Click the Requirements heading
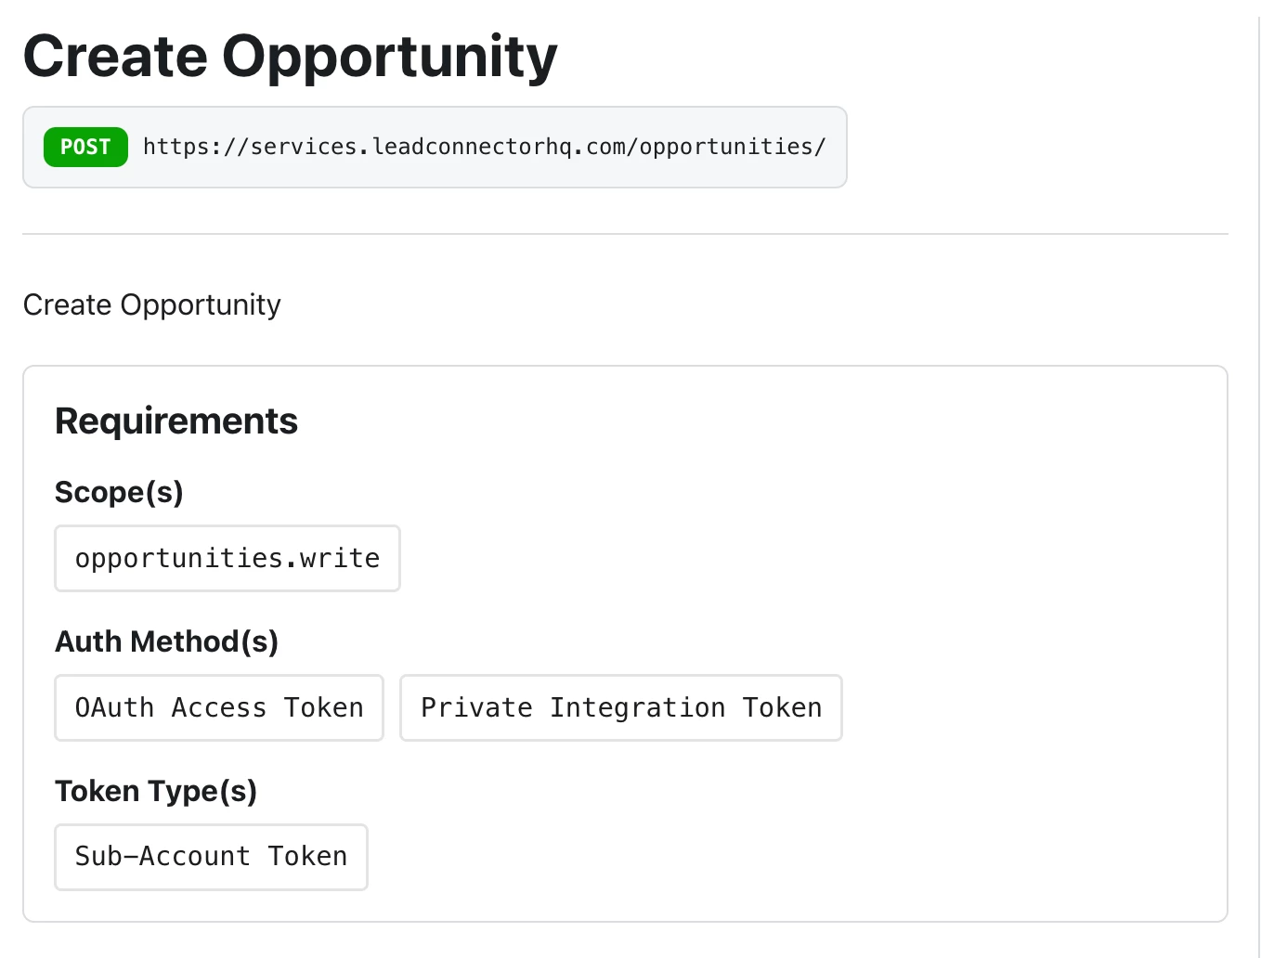 click(176, 421)
